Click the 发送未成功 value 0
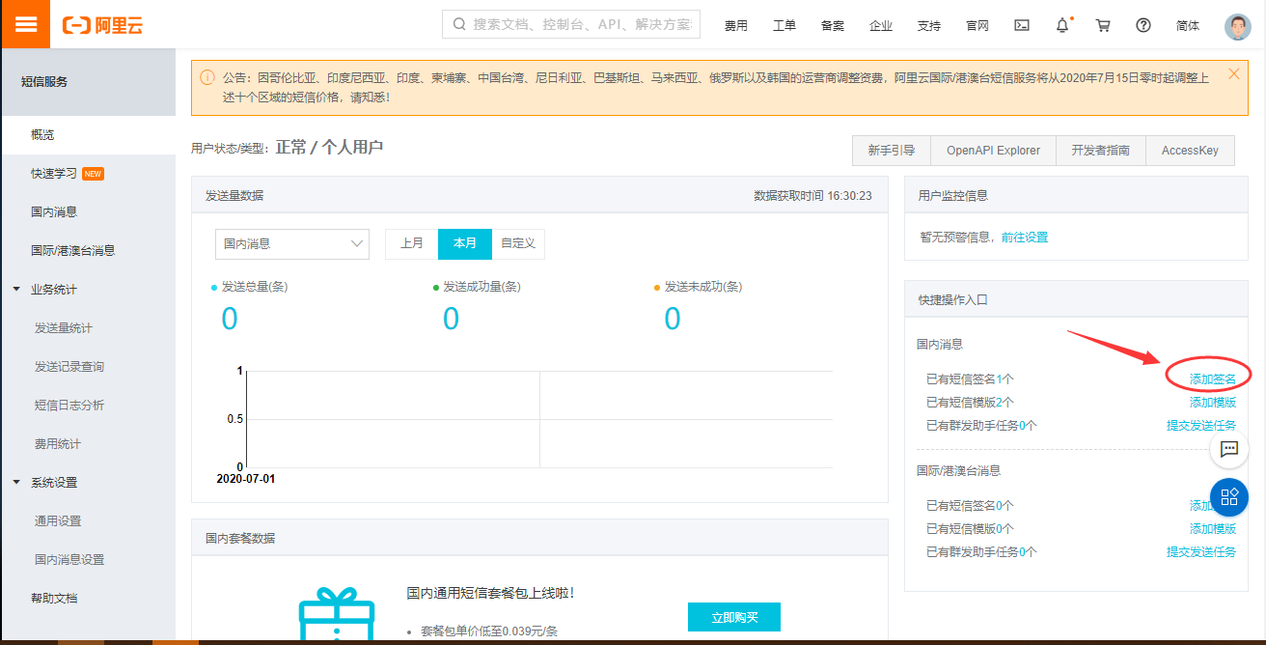The height and width of the screenshot is (645, 1266). (673, 319)
